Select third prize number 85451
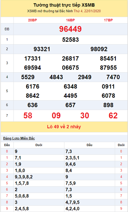128x212 pixels. click(108, 59)
